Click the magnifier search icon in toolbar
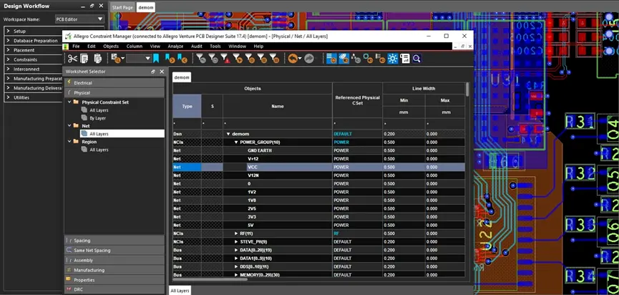The image size is (619, 295). 416,58
